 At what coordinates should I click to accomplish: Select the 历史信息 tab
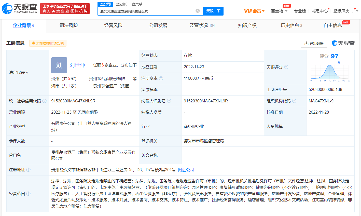coord(291,25)
